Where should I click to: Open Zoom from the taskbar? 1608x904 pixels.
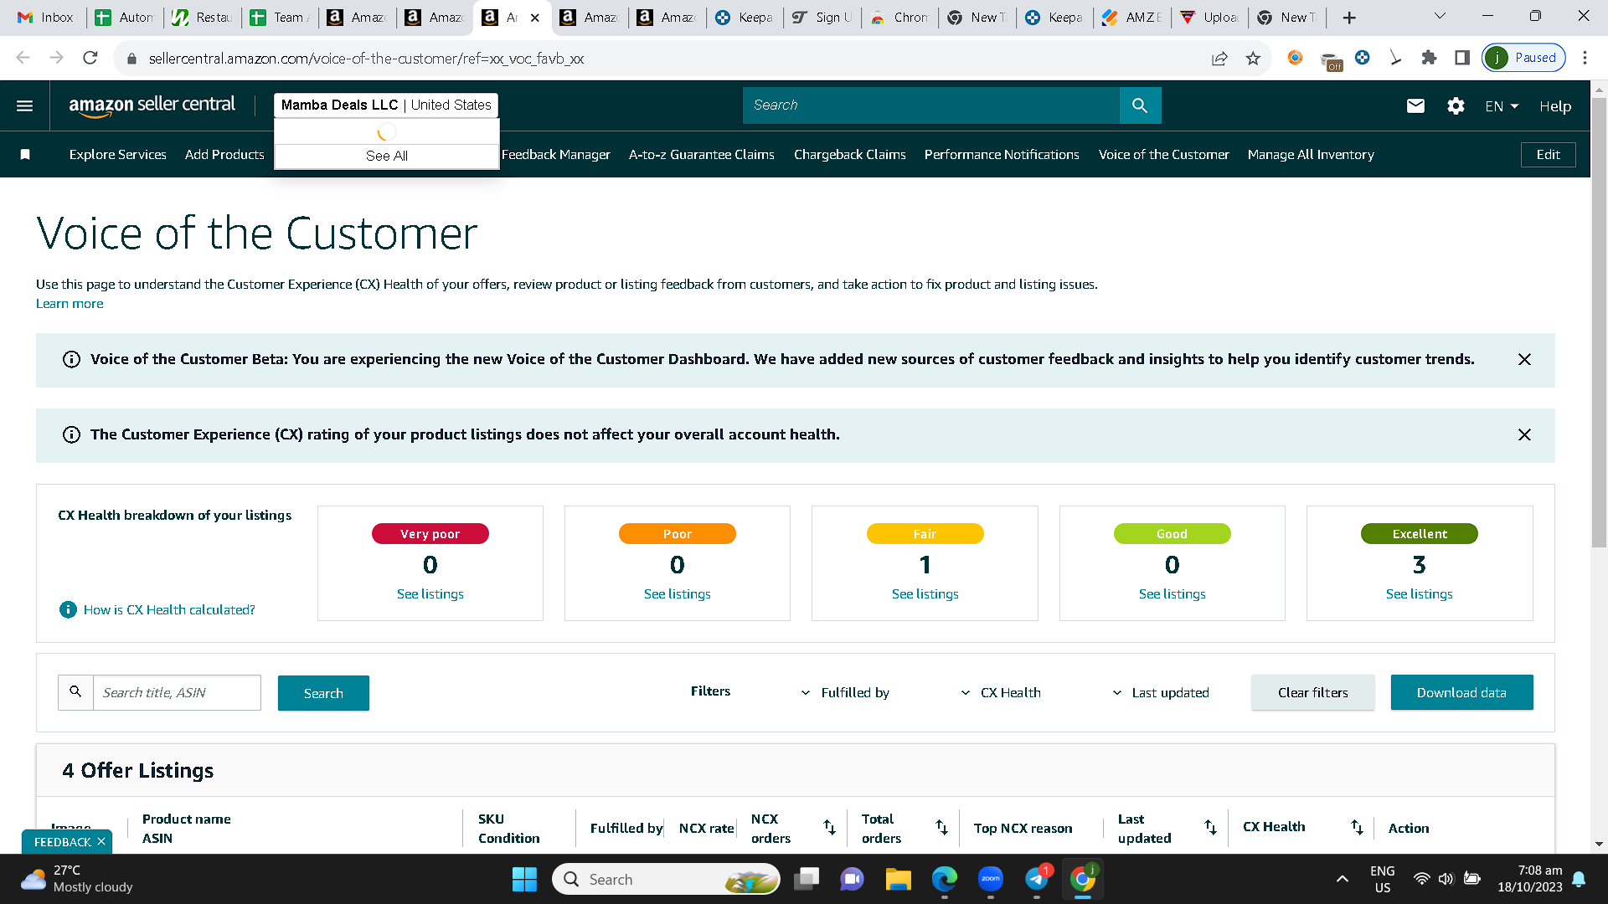[990, 879]
